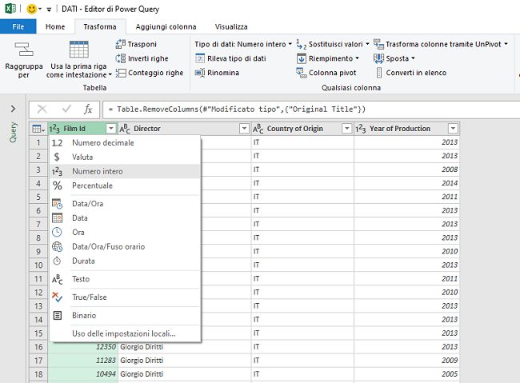Click the Rileva tipo di dati icon
Image resolution: width=520 pixels, height=383 pixels.
201,58
